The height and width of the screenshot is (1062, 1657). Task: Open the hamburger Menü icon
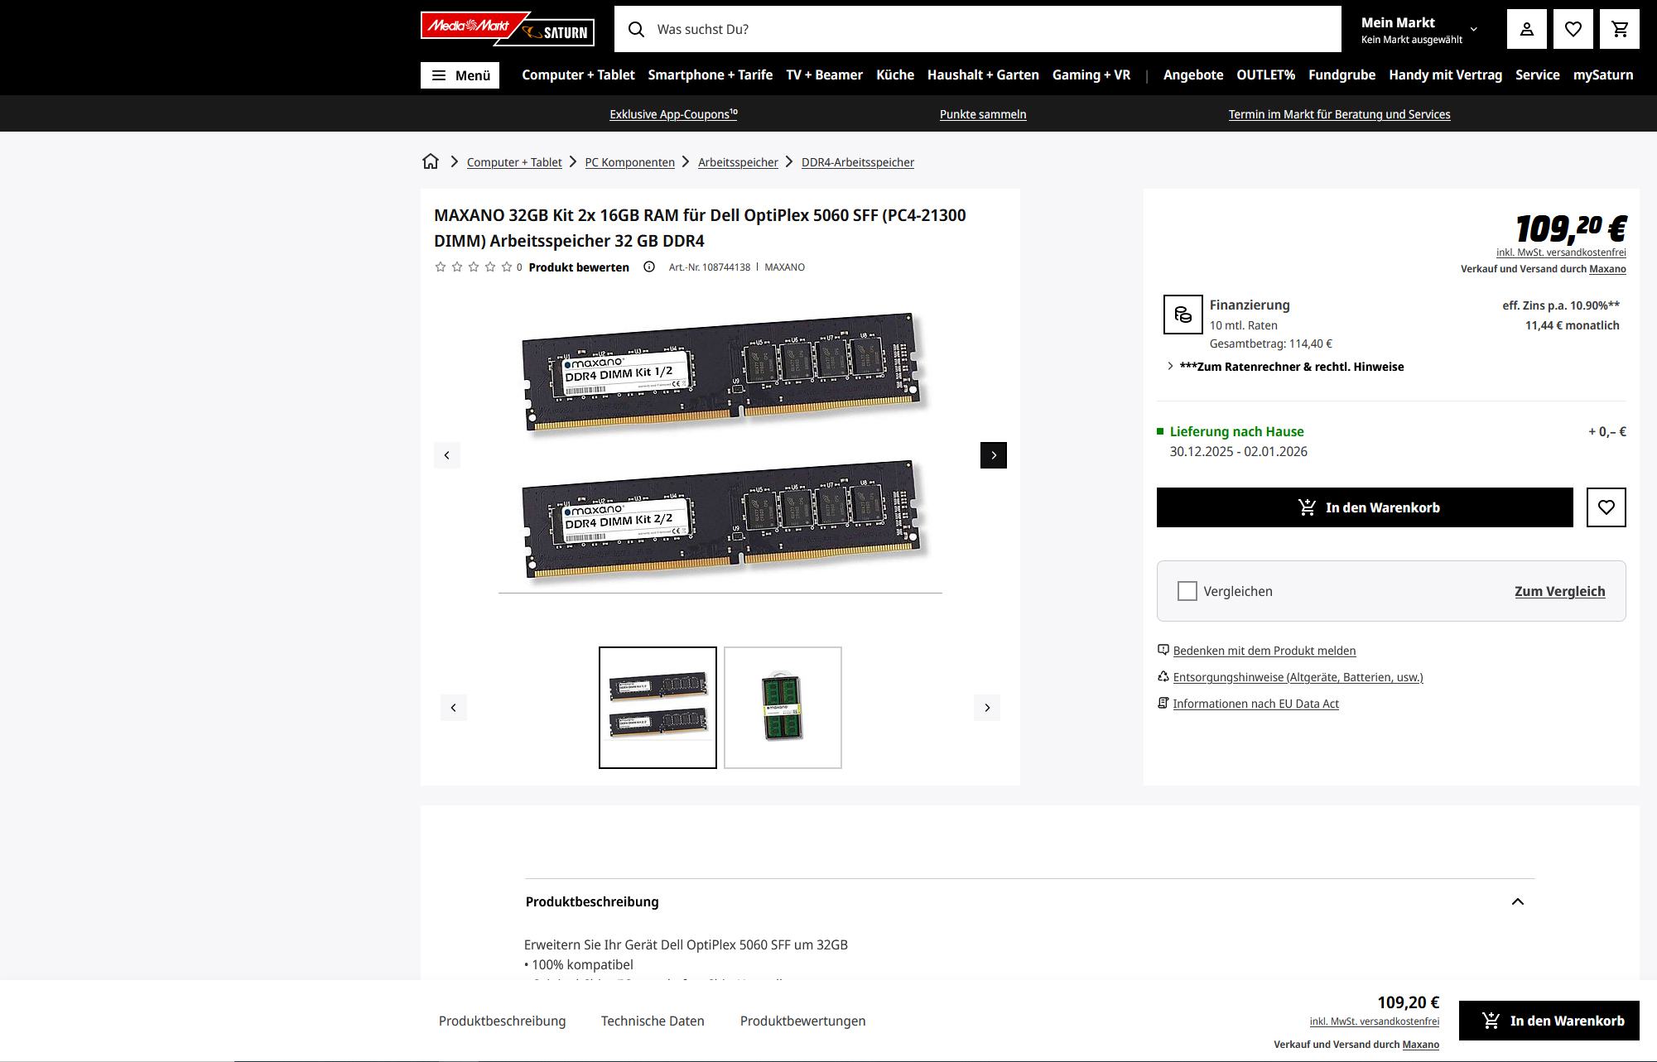point(440,74)
